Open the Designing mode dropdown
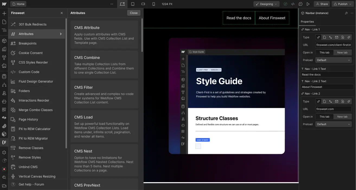The width and height of the screenshot is (356, 190). 266,4
